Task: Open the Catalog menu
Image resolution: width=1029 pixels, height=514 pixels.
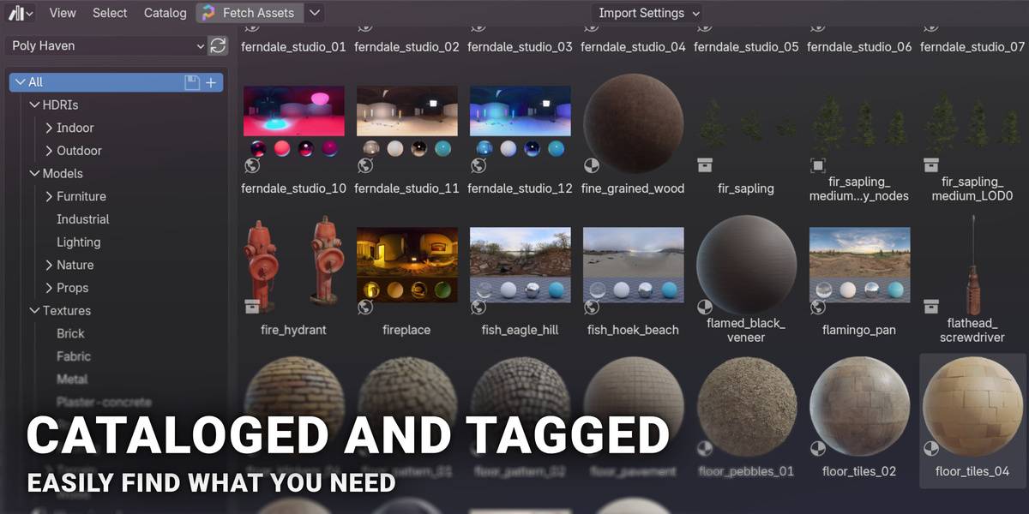Action: [165, 13]
